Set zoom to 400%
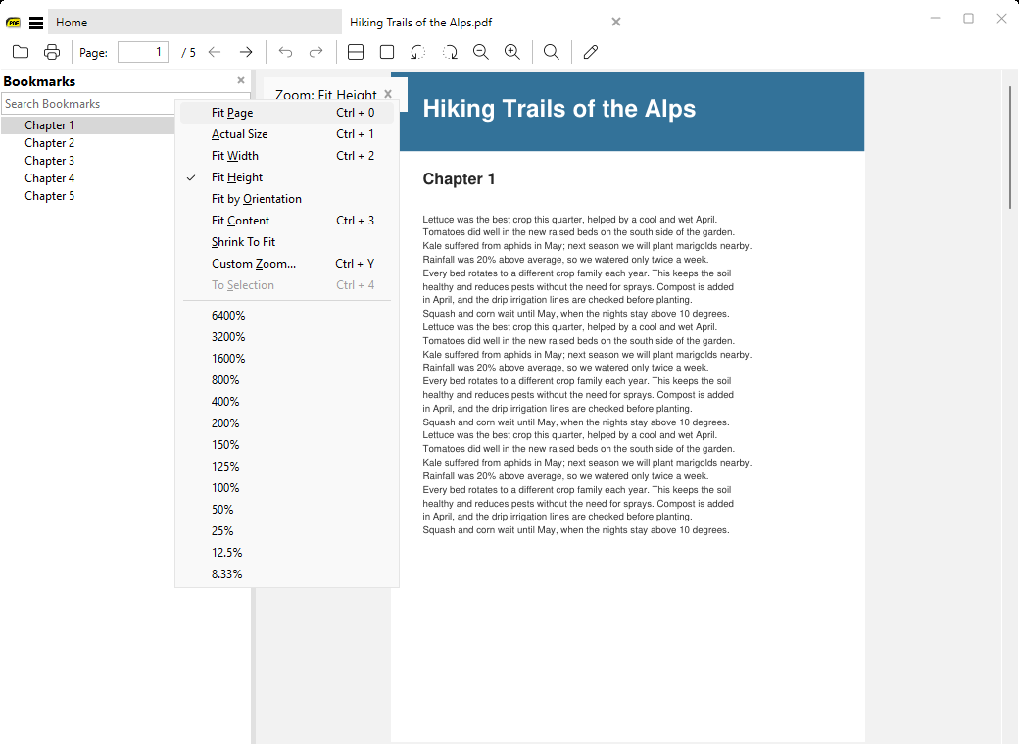The image size is (1019, 745). [286, 402]
